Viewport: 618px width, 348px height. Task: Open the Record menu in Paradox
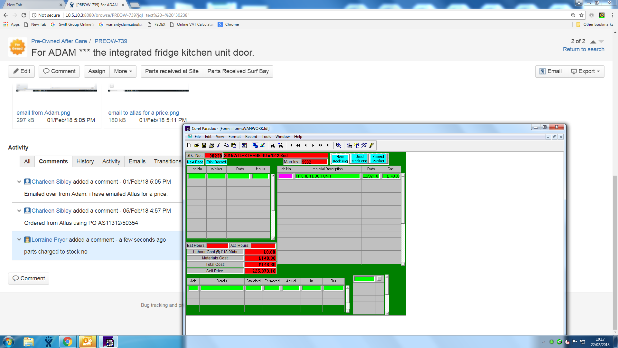coord(251,137)
